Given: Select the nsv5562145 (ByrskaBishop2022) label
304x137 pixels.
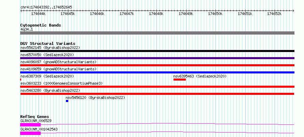Looking at the screenshot, I should click(50, 48).
